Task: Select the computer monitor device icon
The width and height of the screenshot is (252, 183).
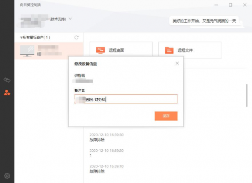Action: pyautogui.click(x=27, y=51)
